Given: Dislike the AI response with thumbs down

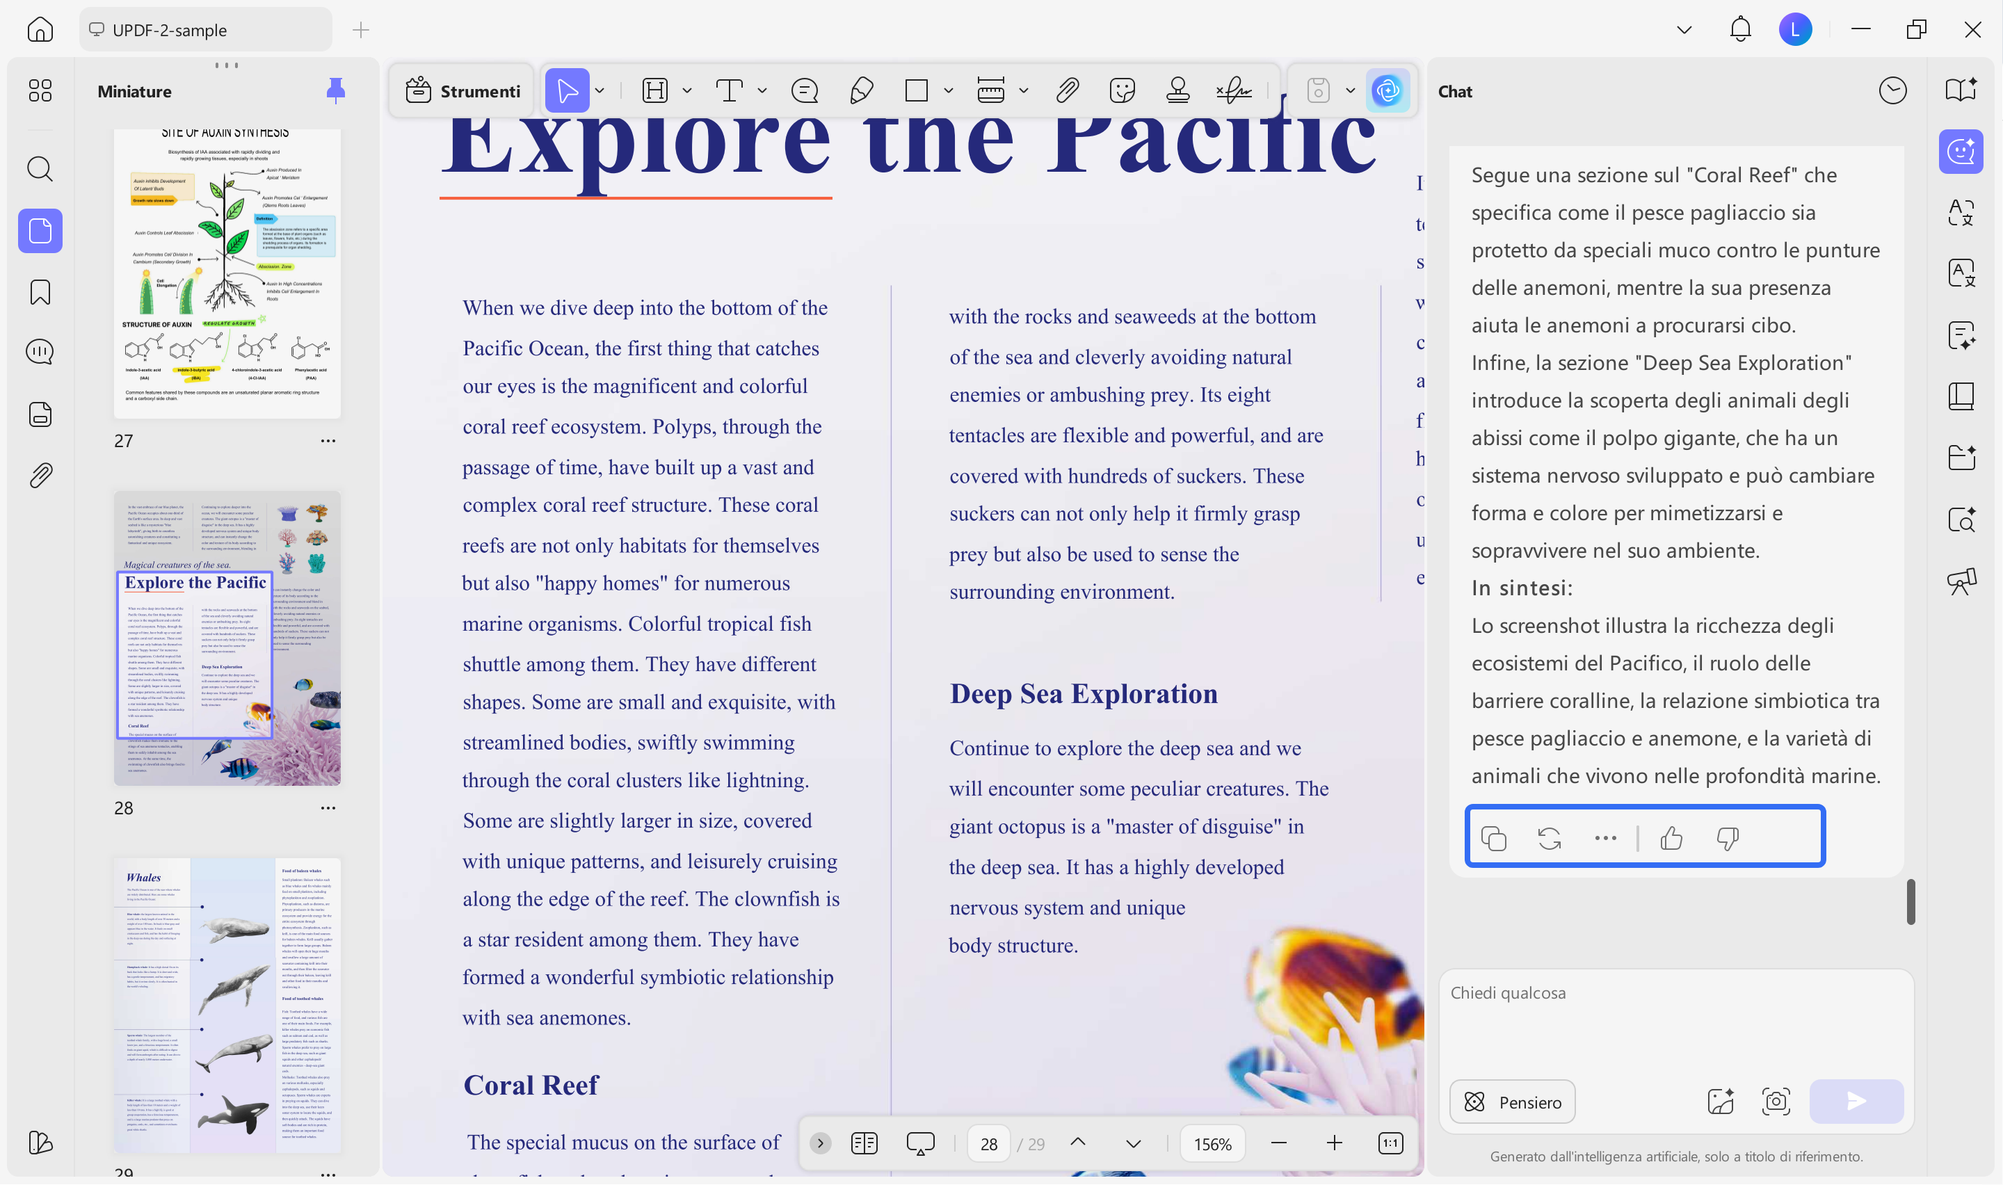Looking at the screenshot, I should (1728, 839).
